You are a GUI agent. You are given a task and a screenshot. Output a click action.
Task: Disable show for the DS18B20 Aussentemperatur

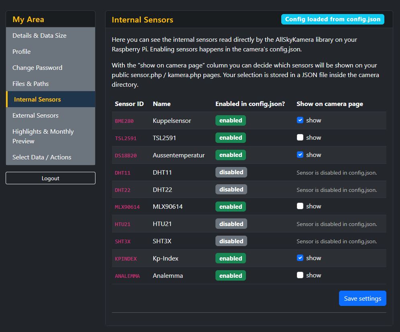pos(300,155)
